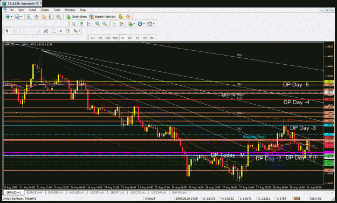Select the Crosshair tool

15,31
